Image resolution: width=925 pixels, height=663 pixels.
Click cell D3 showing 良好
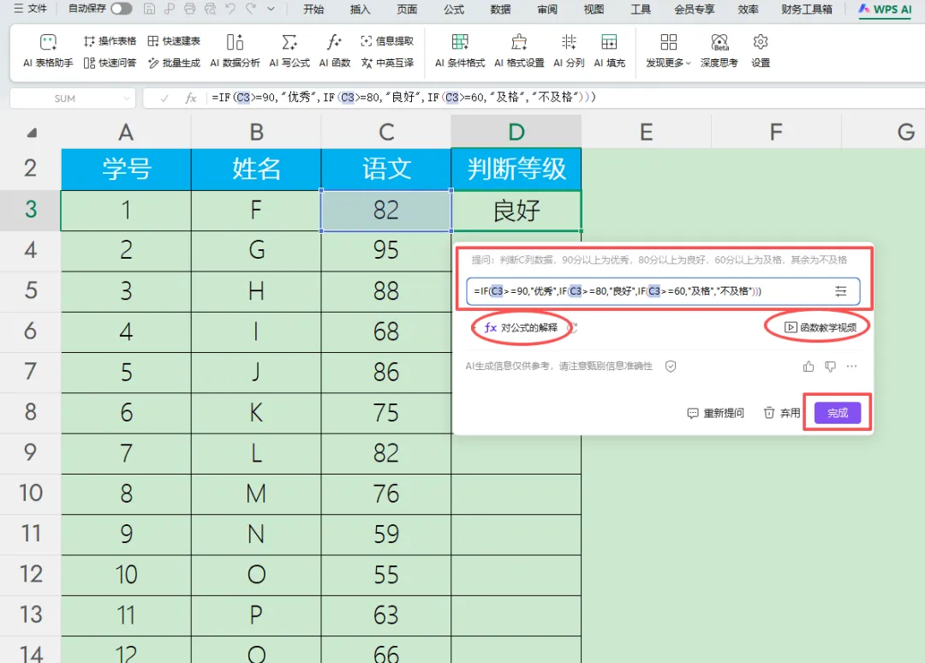(516, 211)
